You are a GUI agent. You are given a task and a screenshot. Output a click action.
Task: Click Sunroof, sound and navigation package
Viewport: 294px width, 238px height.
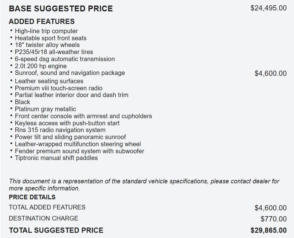70,73
